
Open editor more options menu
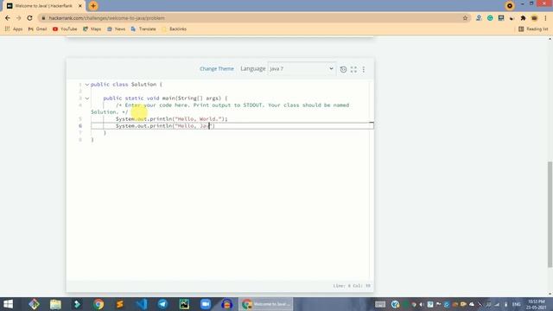click(x=364, y=69)
